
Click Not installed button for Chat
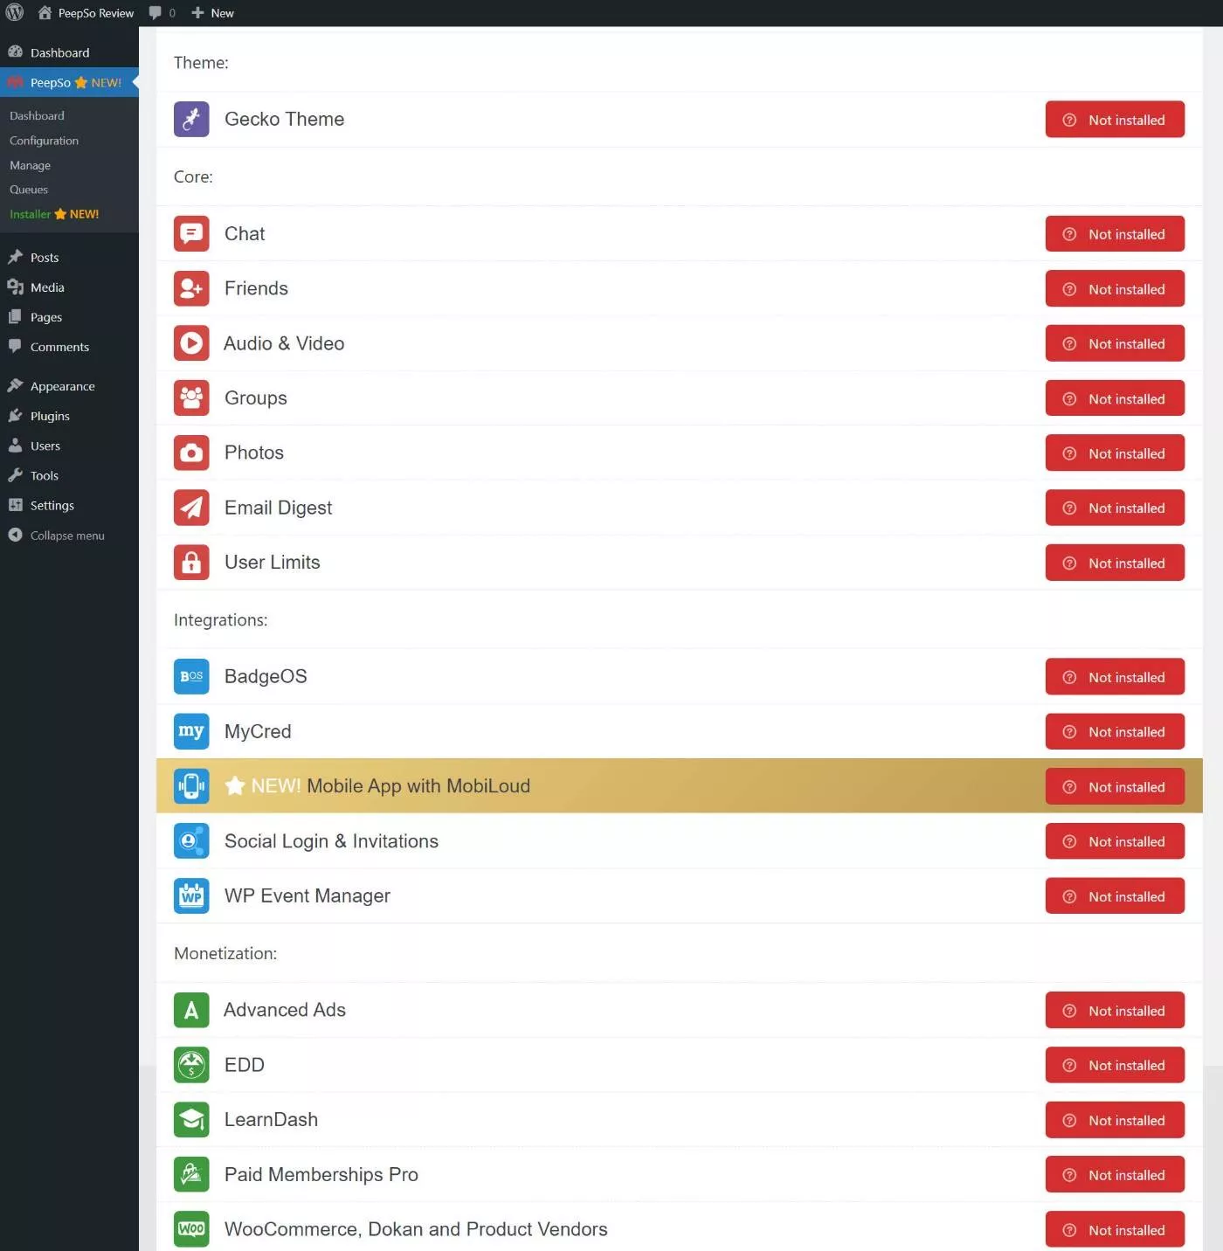[x=1115, y=234]
